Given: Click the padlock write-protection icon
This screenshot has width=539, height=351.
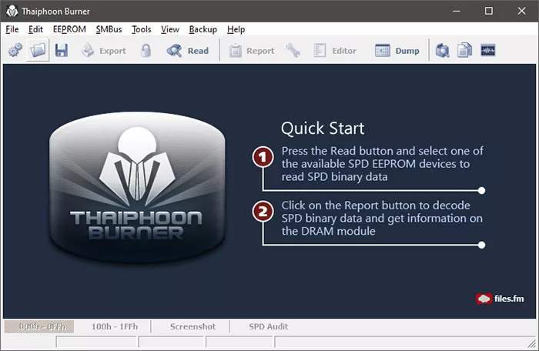Looking at the screenshot, I should click(x=146, y=51).
